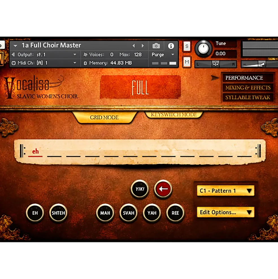Viewport: 278px width, 279px height.
Task: Click the instrument info icon
Action: click(x=171, y=46)
